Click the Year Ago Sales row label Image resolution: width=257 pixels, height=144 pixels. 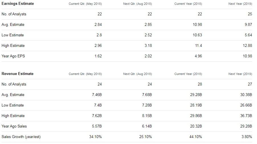[14, 126]
